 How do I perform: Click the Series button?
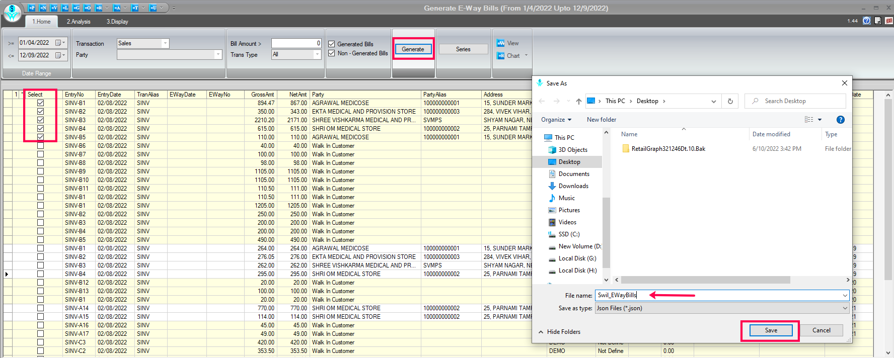(464, 49)
